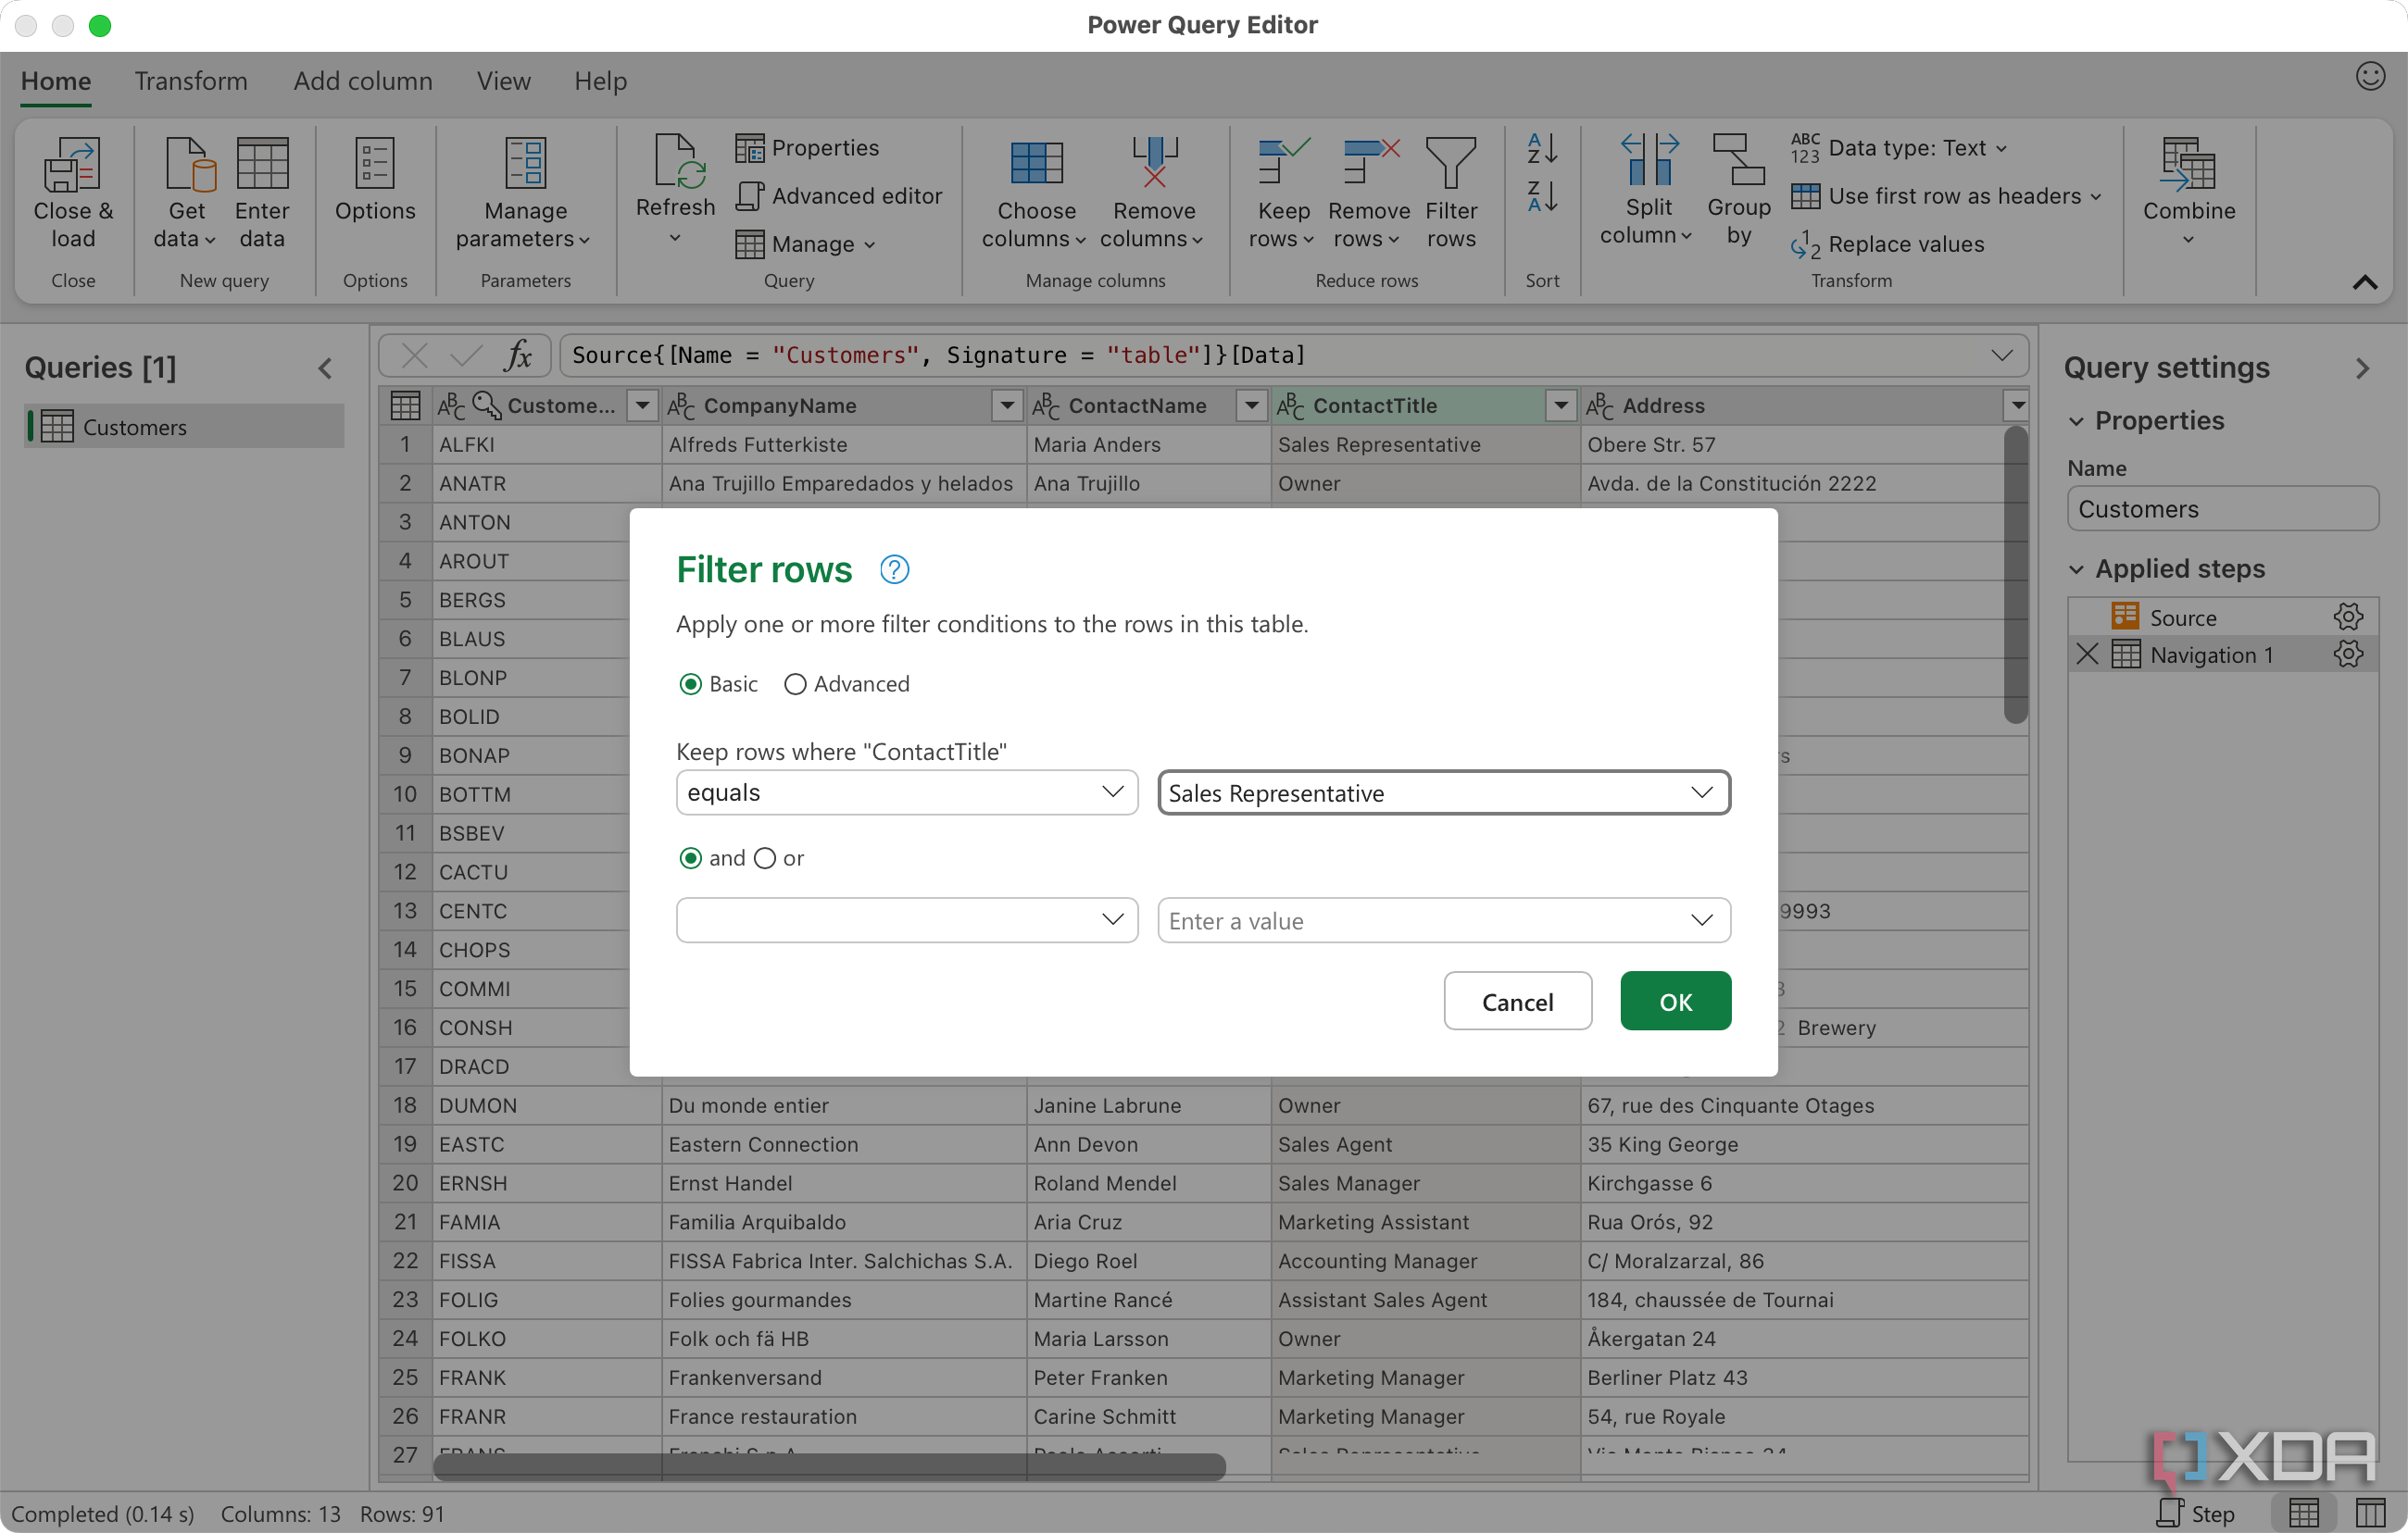This screenshot has height=1533, width=2408.
Task: Select the Basic radio button
Action: tap(690, 684)
